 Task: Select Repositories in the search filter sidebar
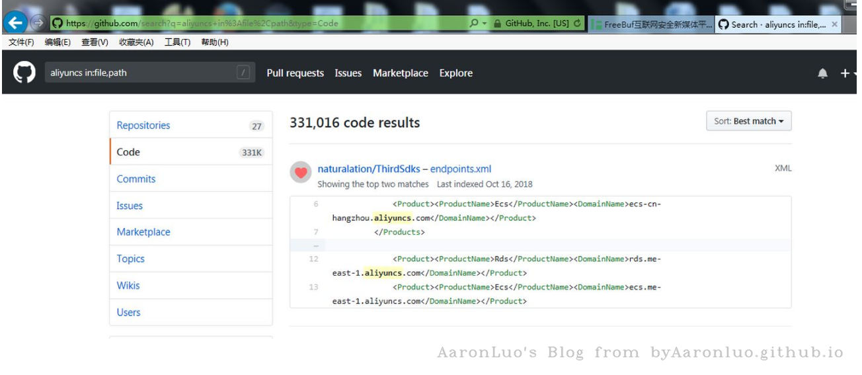(x=143, y=126)
